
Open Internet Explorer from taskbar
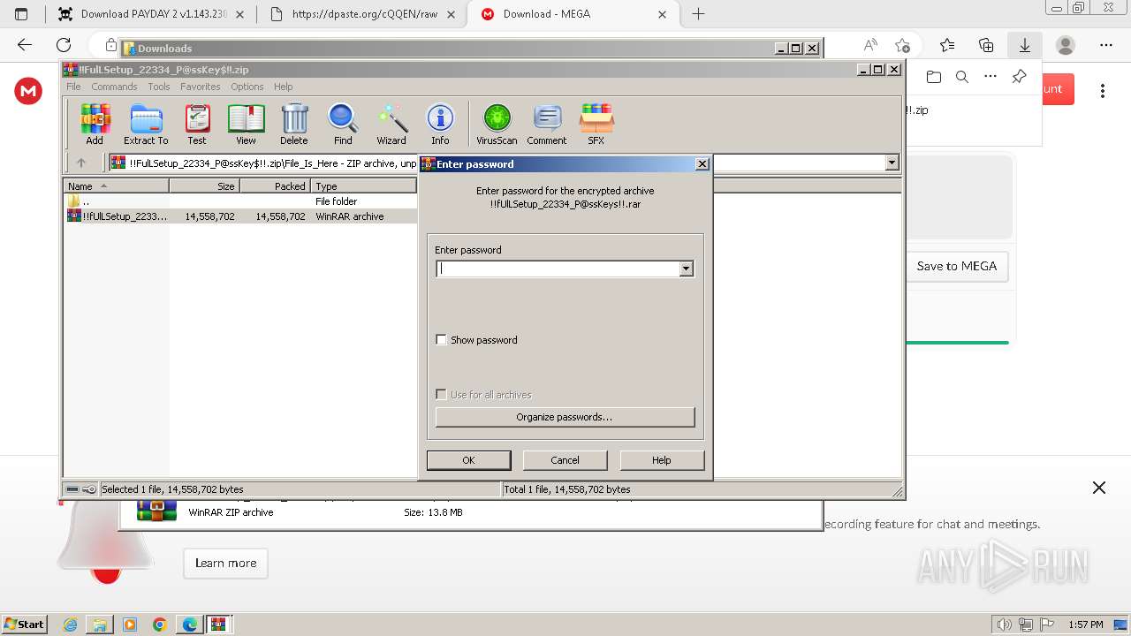coord(70,625)
